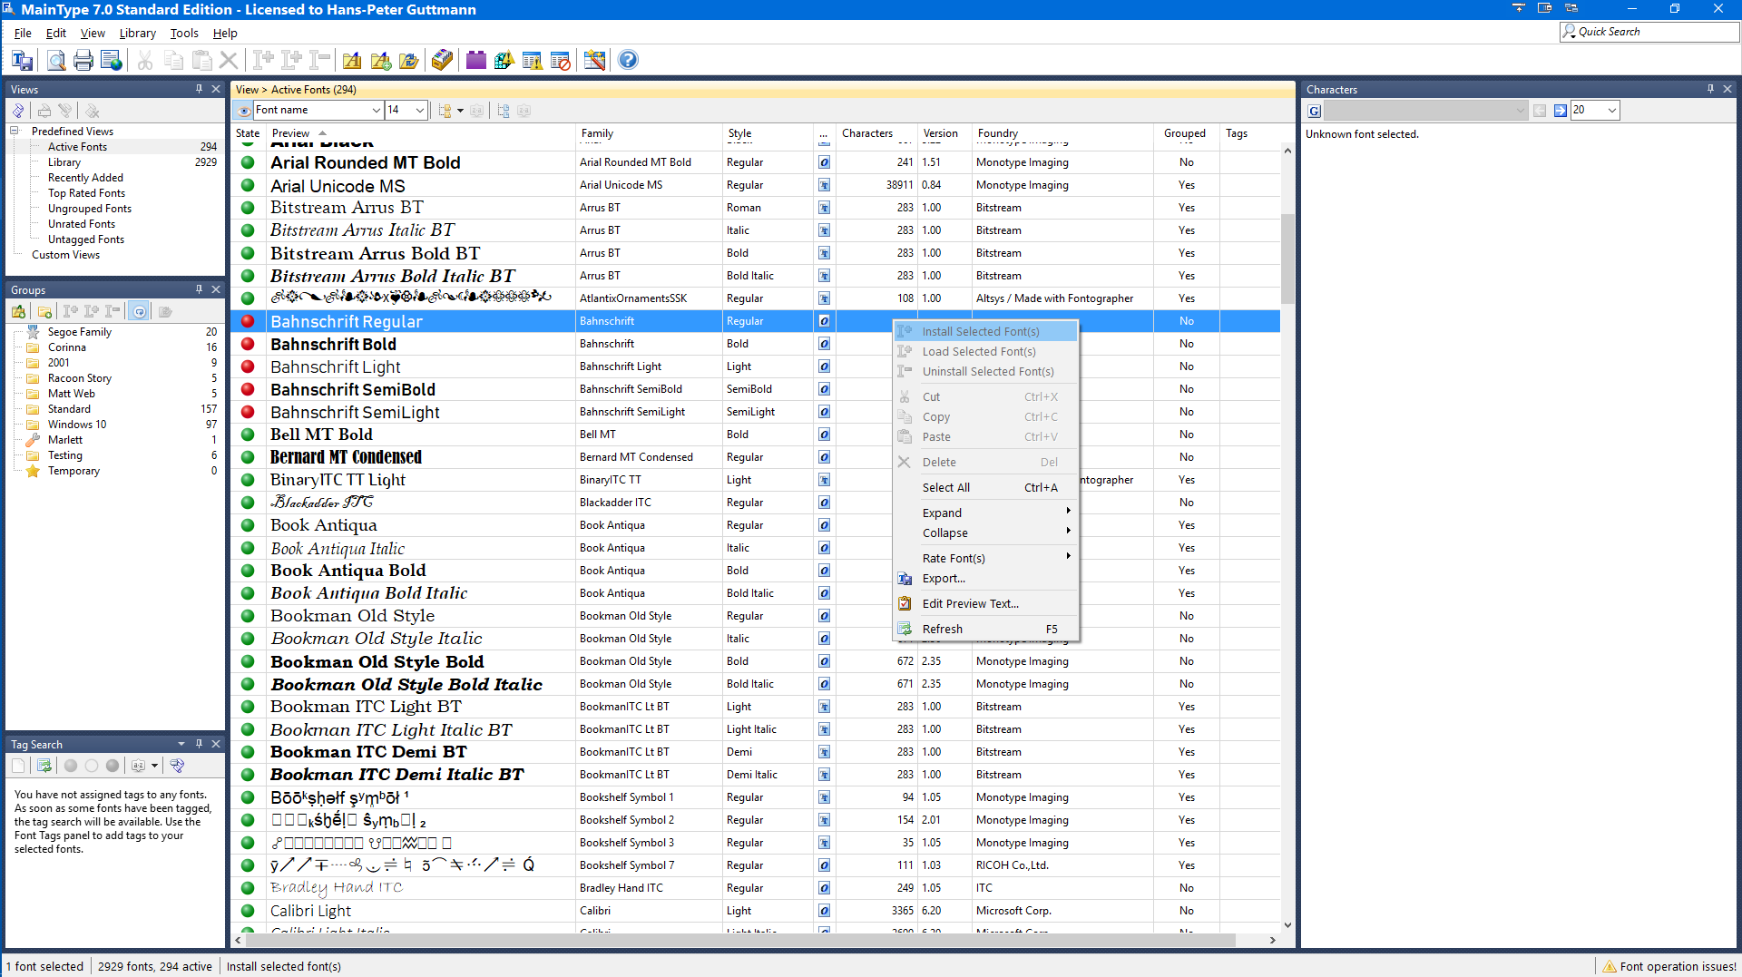Screen dimensions: 1742x977
Task: Click the font list vertical scrollbar thumb
Action: point(1287,259)
